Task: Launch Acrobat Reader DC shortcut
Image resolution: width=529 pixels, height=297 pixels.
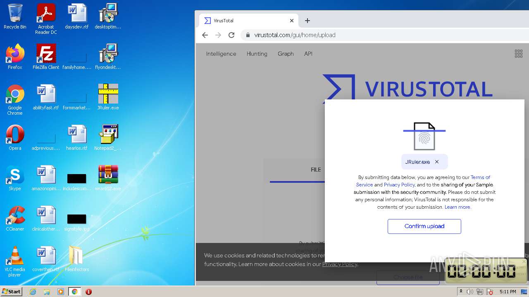Action: [46, 19]
